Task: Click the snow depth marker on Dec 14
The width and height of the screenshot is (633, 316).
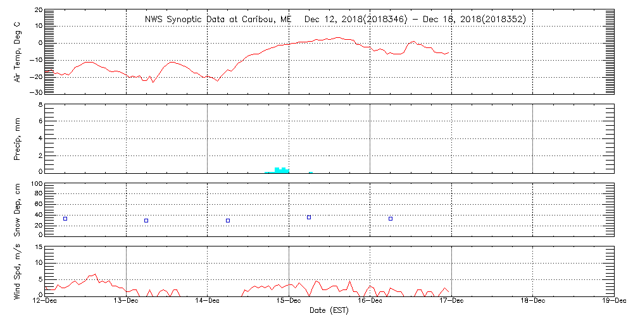Action: 228,221
